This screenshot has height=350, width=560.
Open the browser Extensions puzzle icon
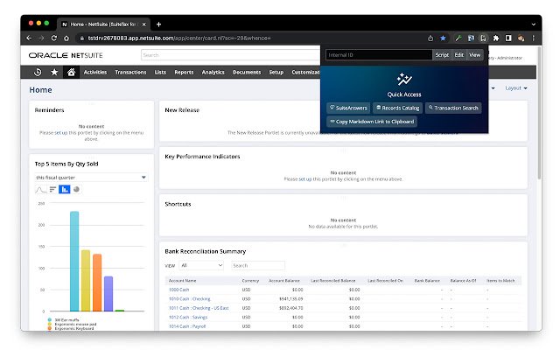click(496, 38)
